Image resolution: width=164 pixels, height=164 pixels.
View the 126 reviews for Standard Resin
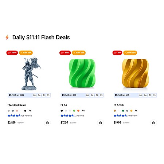pos(27,116)
